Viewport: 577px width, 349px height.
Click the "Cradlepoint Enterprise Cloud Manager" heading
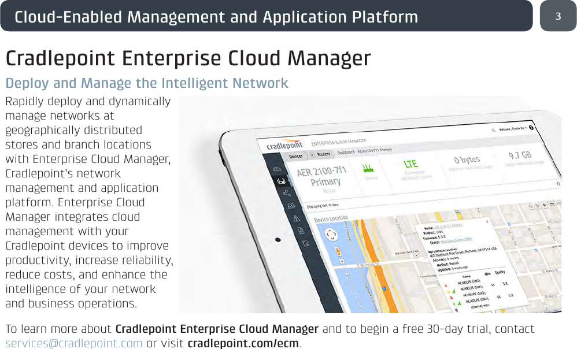[x=188, y=58]
